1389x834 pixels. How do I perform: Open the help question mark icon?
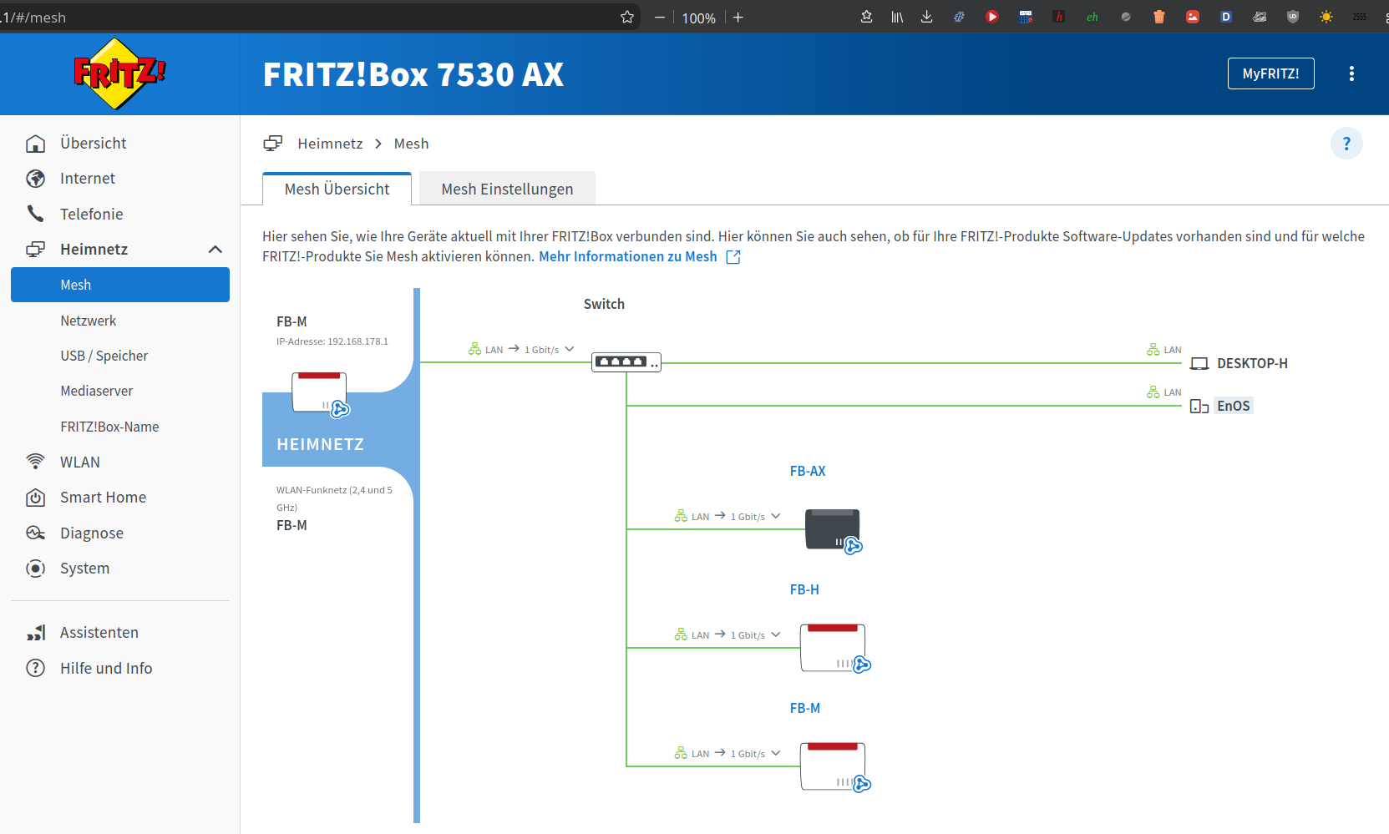[1346, 144]
